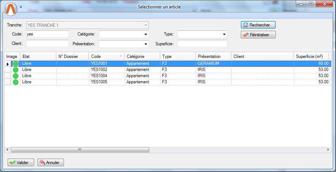Click the horizontal scrollbar right arrow
The image size is (336, 172).
point(328,150)
